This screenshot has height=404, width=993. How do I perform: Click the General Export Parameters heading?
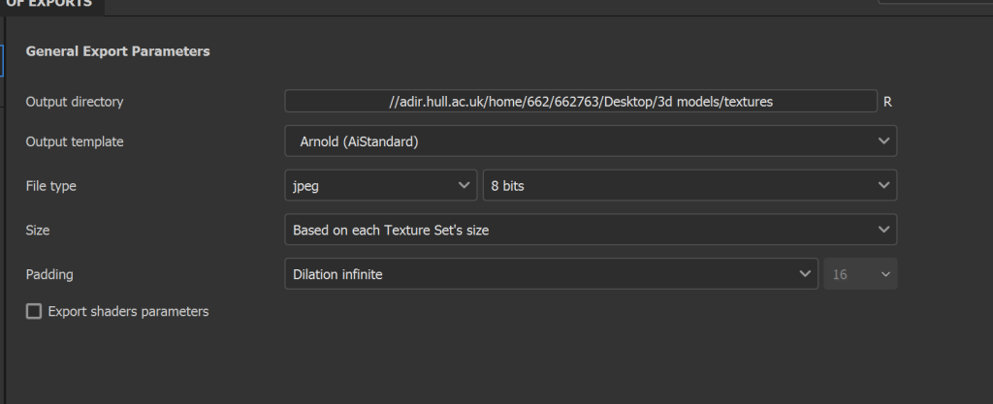click(x=117, y=51)
